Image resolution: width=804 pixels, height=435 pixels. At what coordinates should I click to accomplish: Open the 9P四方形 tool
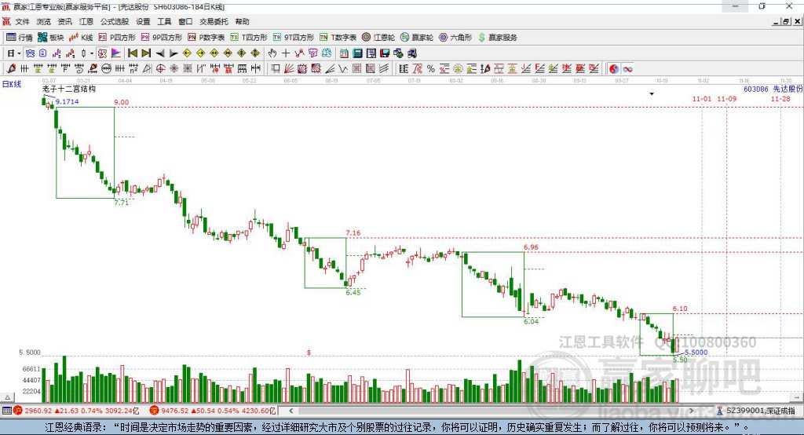pos(162,38)
